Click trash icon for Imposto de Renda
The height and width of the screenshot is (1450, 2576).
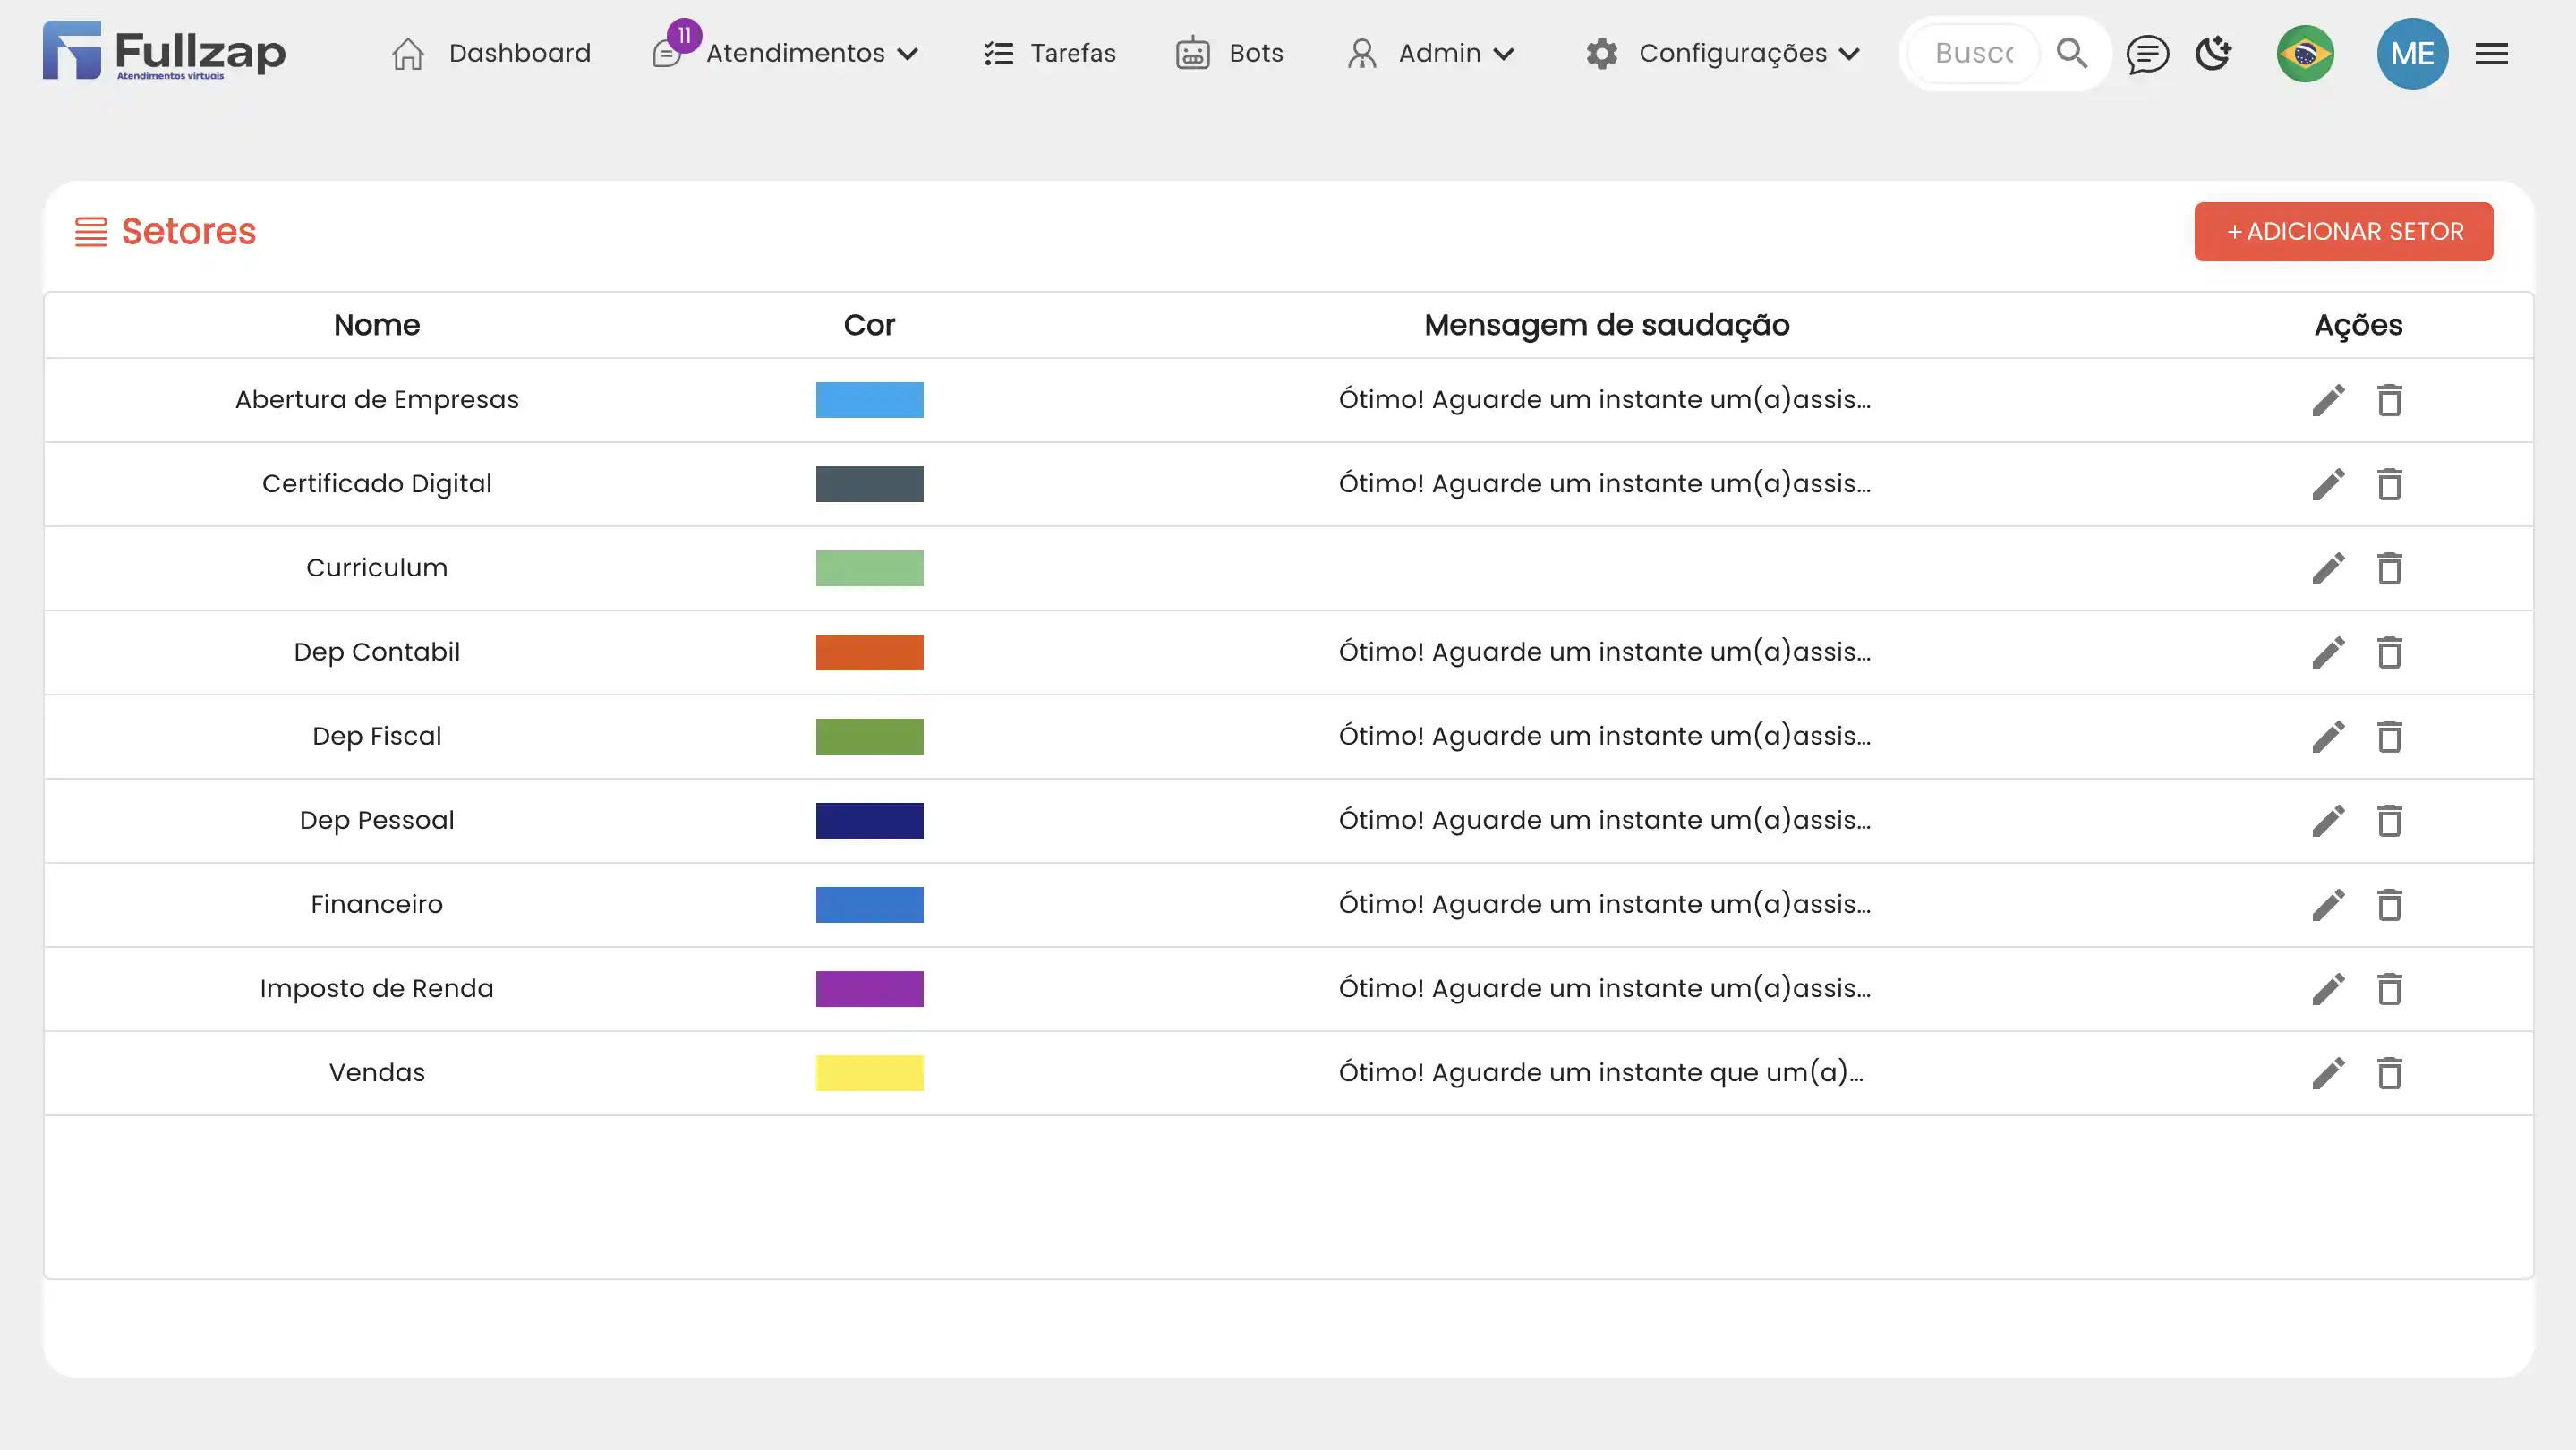point(2389,989)
